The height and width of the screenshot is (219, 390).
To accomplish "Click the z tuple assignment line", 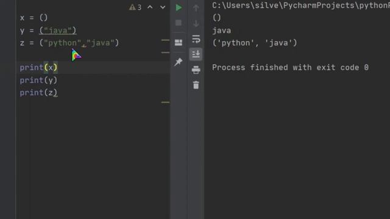I will [69, 43].
